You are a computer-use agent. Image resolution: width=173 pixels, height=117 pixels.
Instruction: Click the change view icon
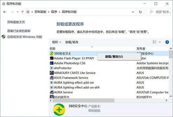click(x=155, y=42)
